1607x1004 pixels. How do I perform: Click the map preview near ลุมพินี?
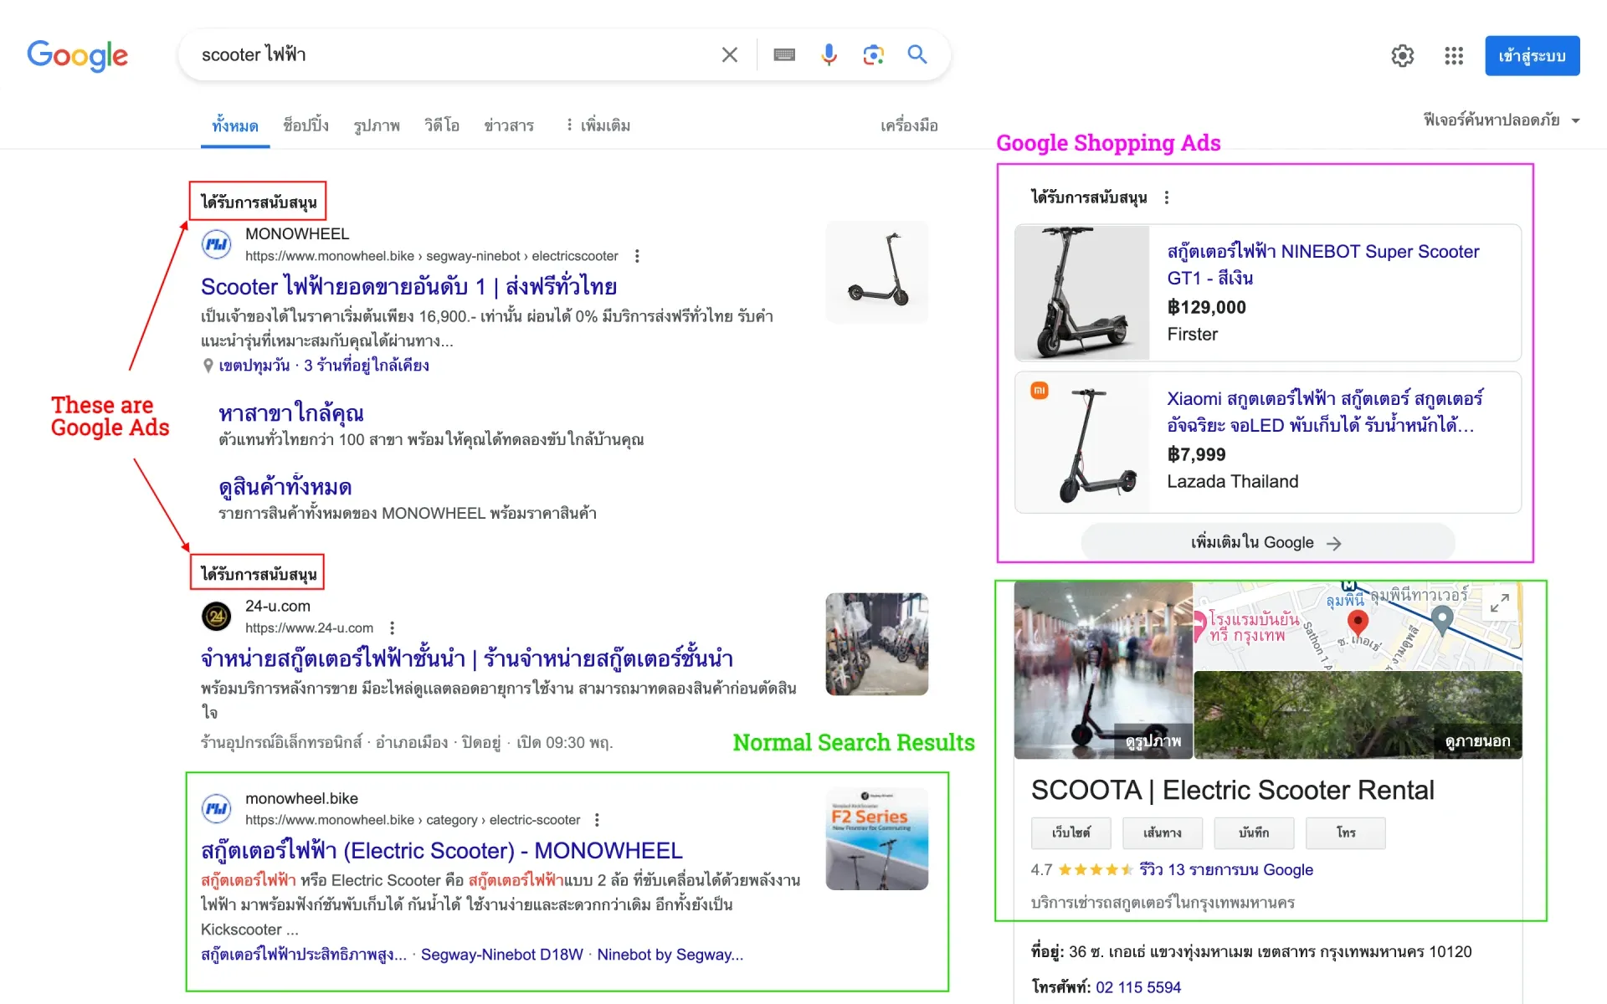(1358, 625)
